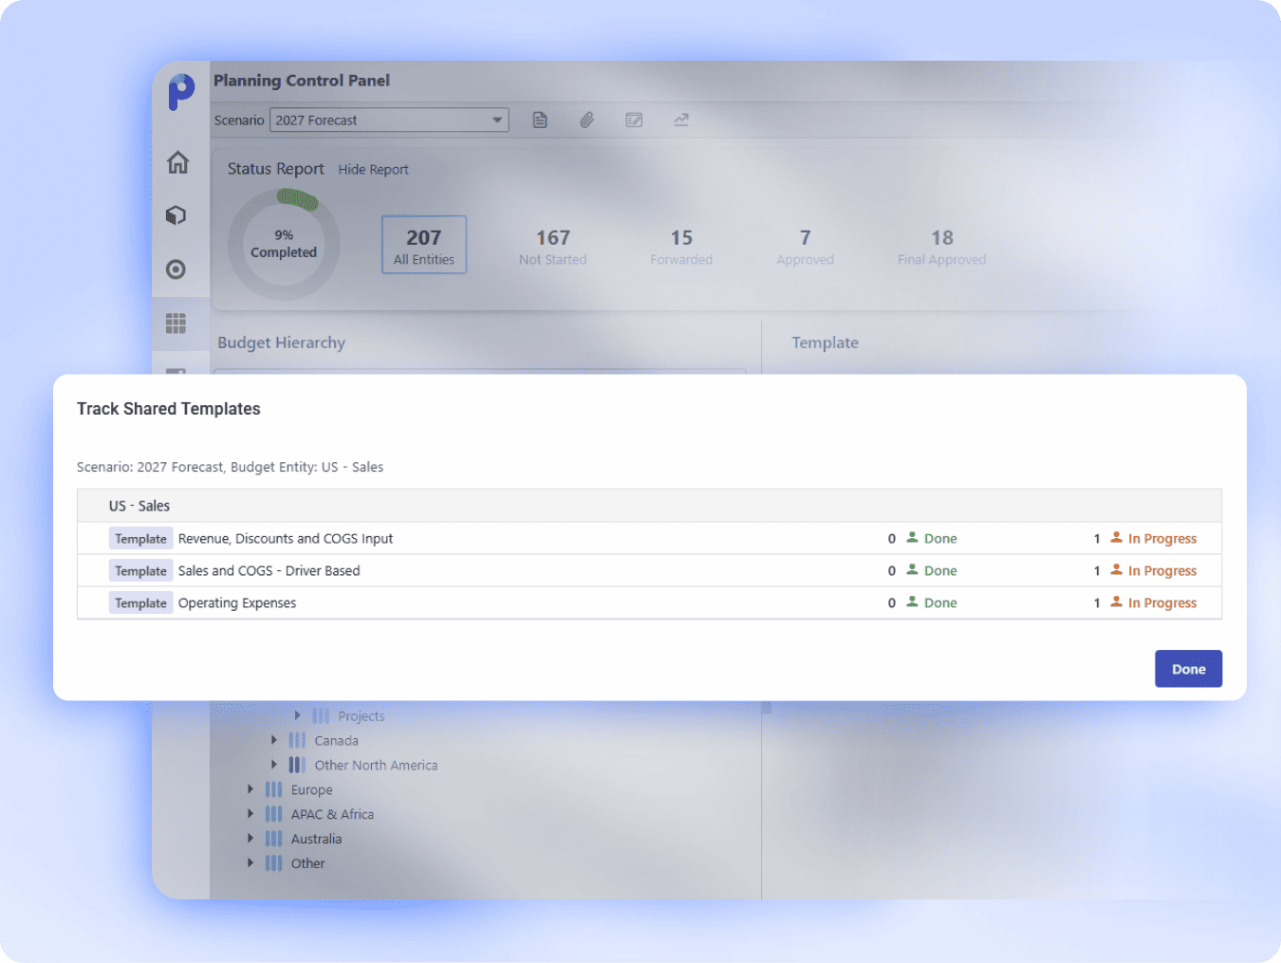Click the blue Done button in dialog

click(x=1188, y=669)
